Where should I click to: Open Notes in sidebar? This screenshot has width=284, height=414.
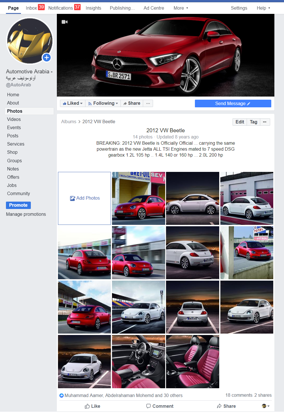13,169
